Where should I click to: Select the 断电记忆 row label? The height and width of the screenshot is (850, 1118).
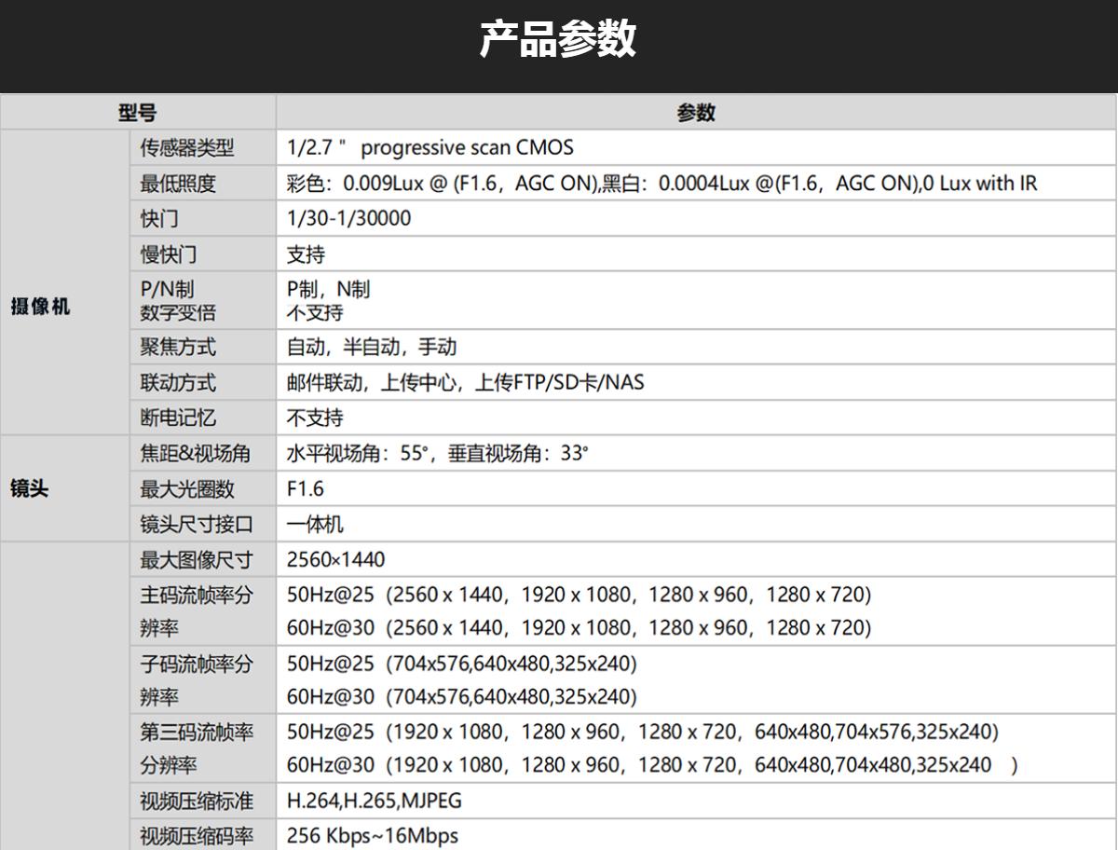click(x=178, y=418)
